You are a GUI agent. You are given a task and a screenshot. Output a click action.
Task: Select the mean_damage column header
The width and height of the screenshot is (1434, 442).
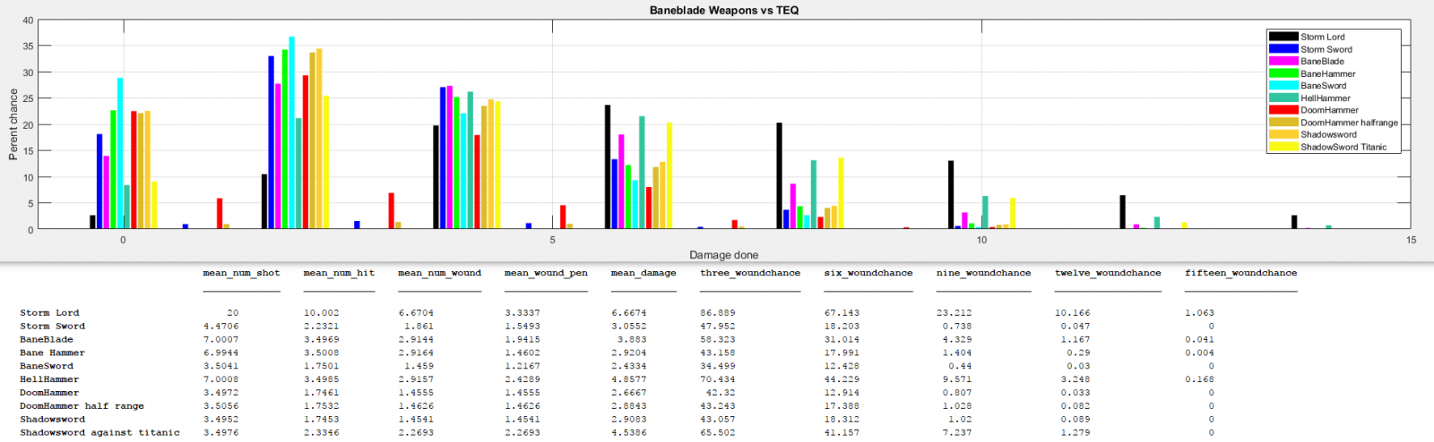[x=643, y=273]
